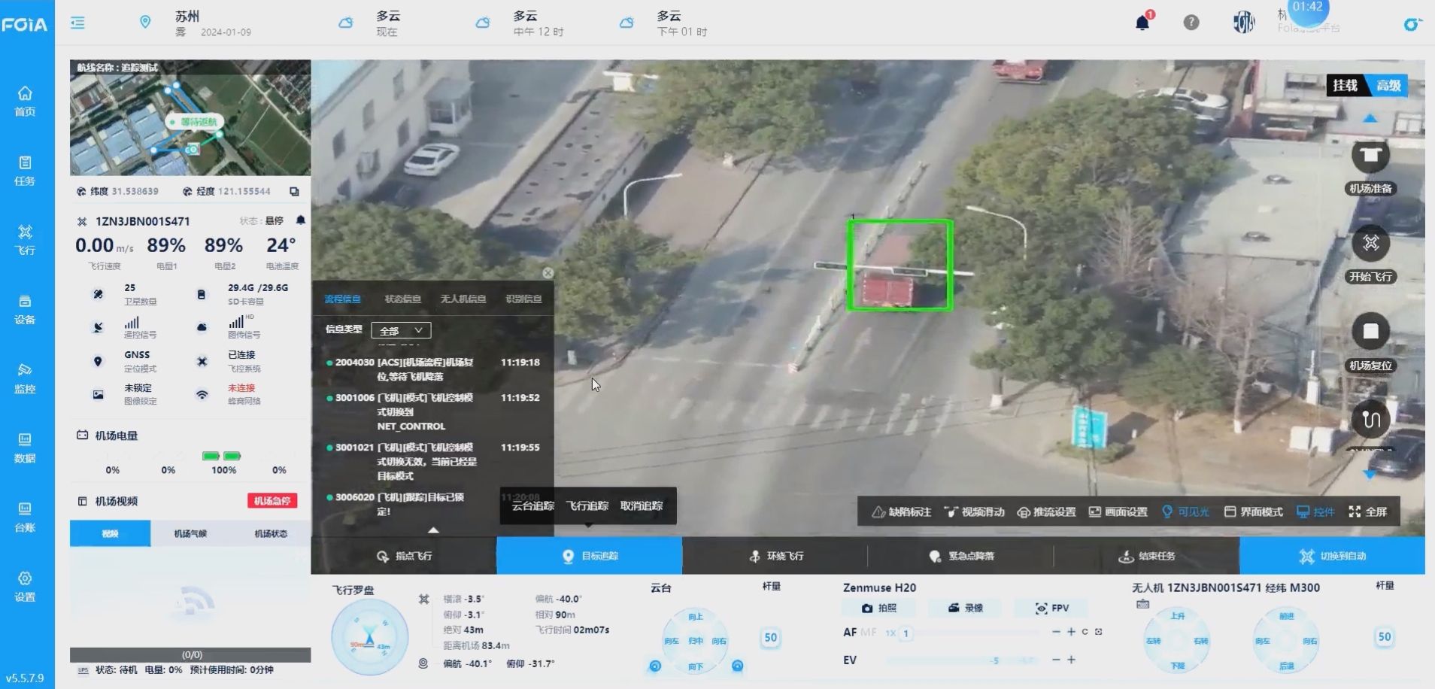Select the 目标追踪 target tracking mode

point(589,556)
